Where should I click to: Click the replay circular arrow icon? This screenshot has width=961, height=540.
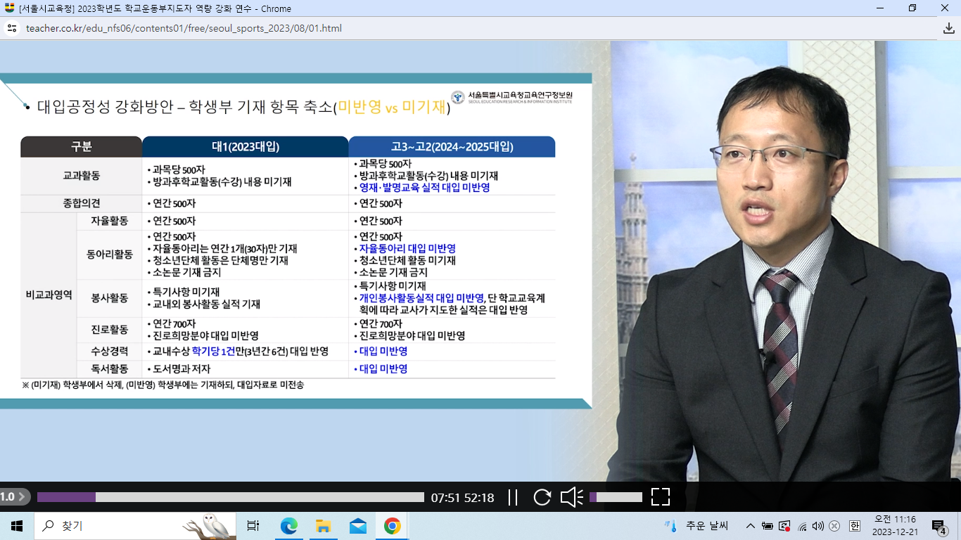pyautogui.click(x=542, y=497)
